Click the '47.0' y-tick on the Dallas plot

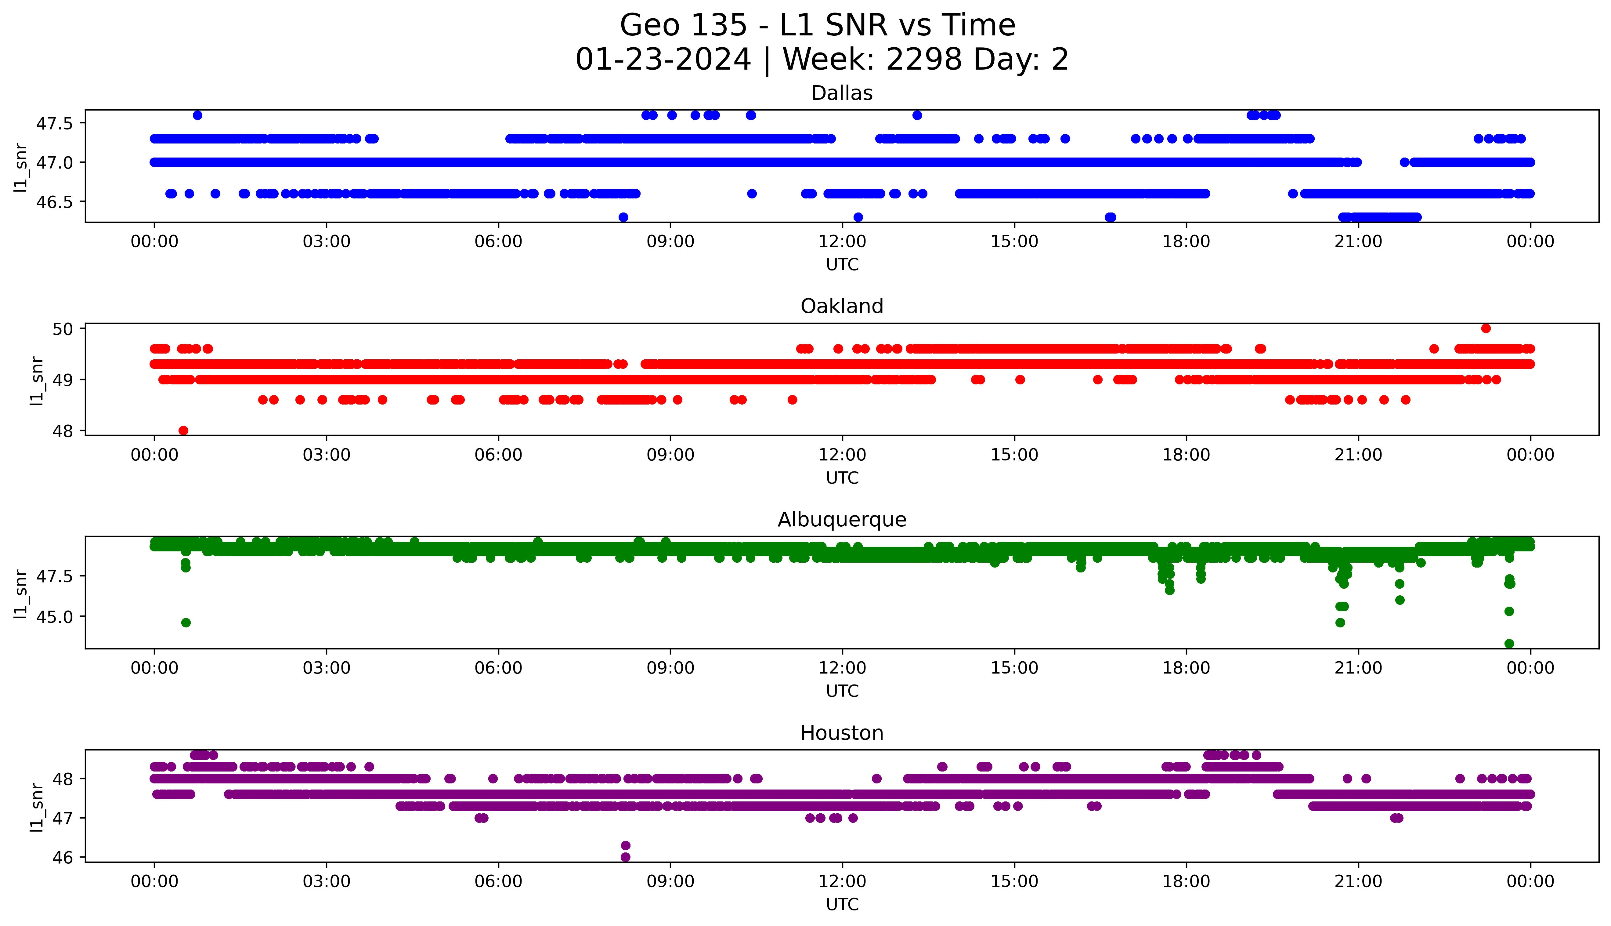coord(54,163)
